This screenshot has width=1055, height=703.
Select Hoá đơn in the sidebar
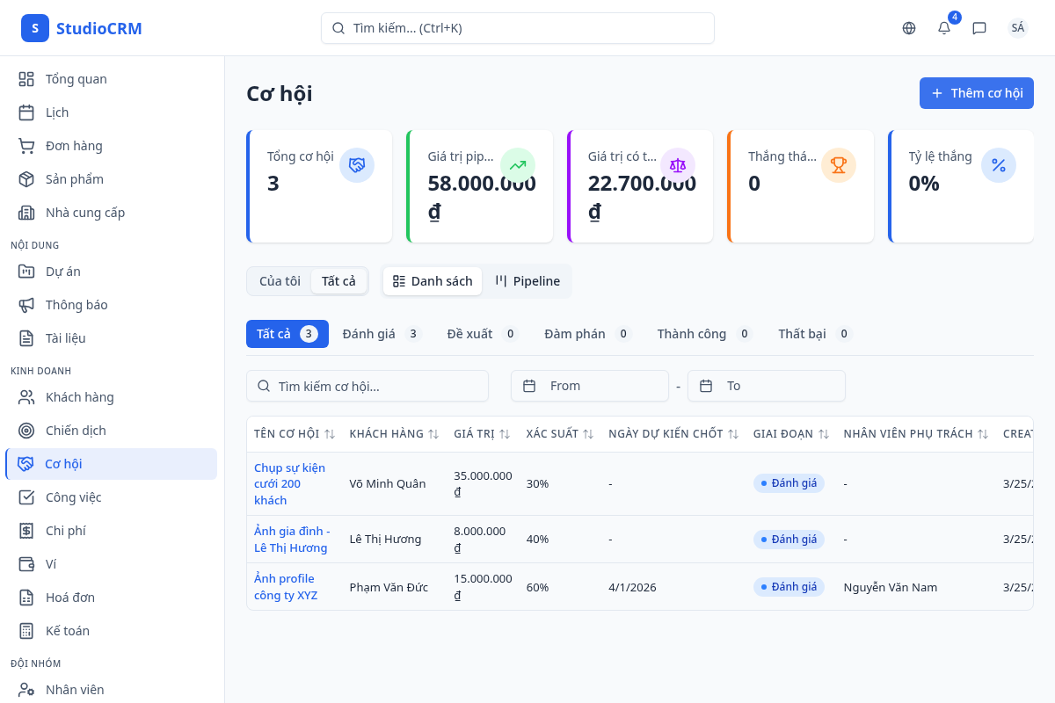71,597
